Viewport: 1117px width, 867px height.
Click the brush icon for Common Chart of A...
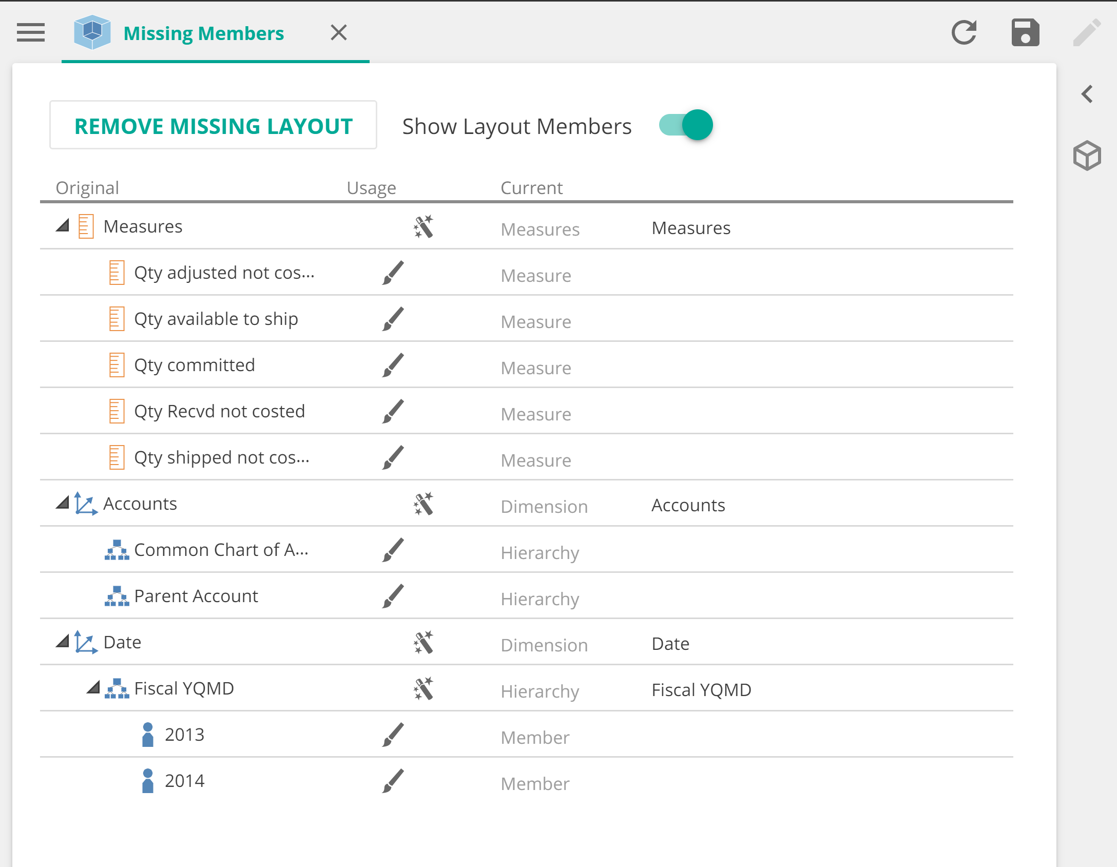393,550
